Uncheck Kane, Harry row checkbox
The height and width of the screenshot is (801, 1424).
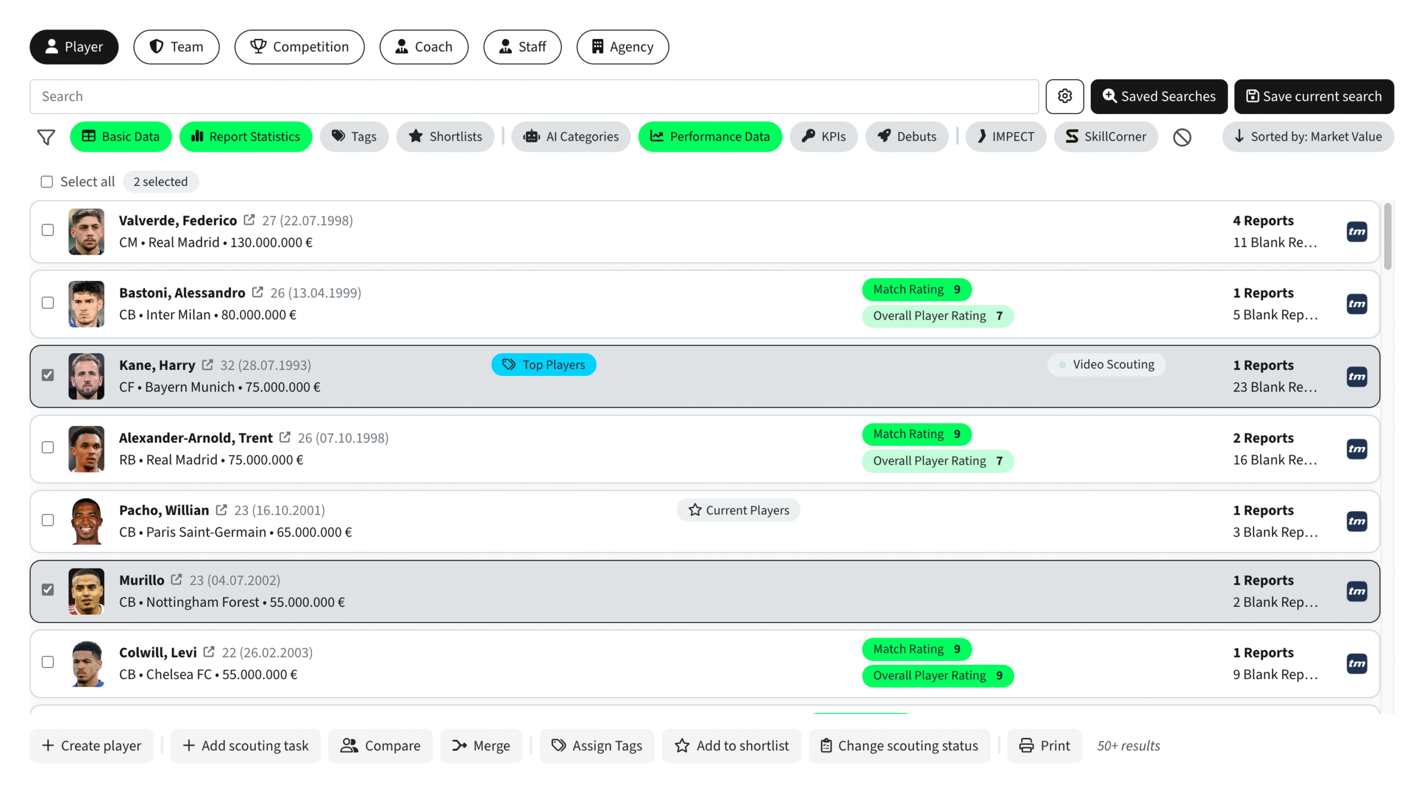click(48, 375)
